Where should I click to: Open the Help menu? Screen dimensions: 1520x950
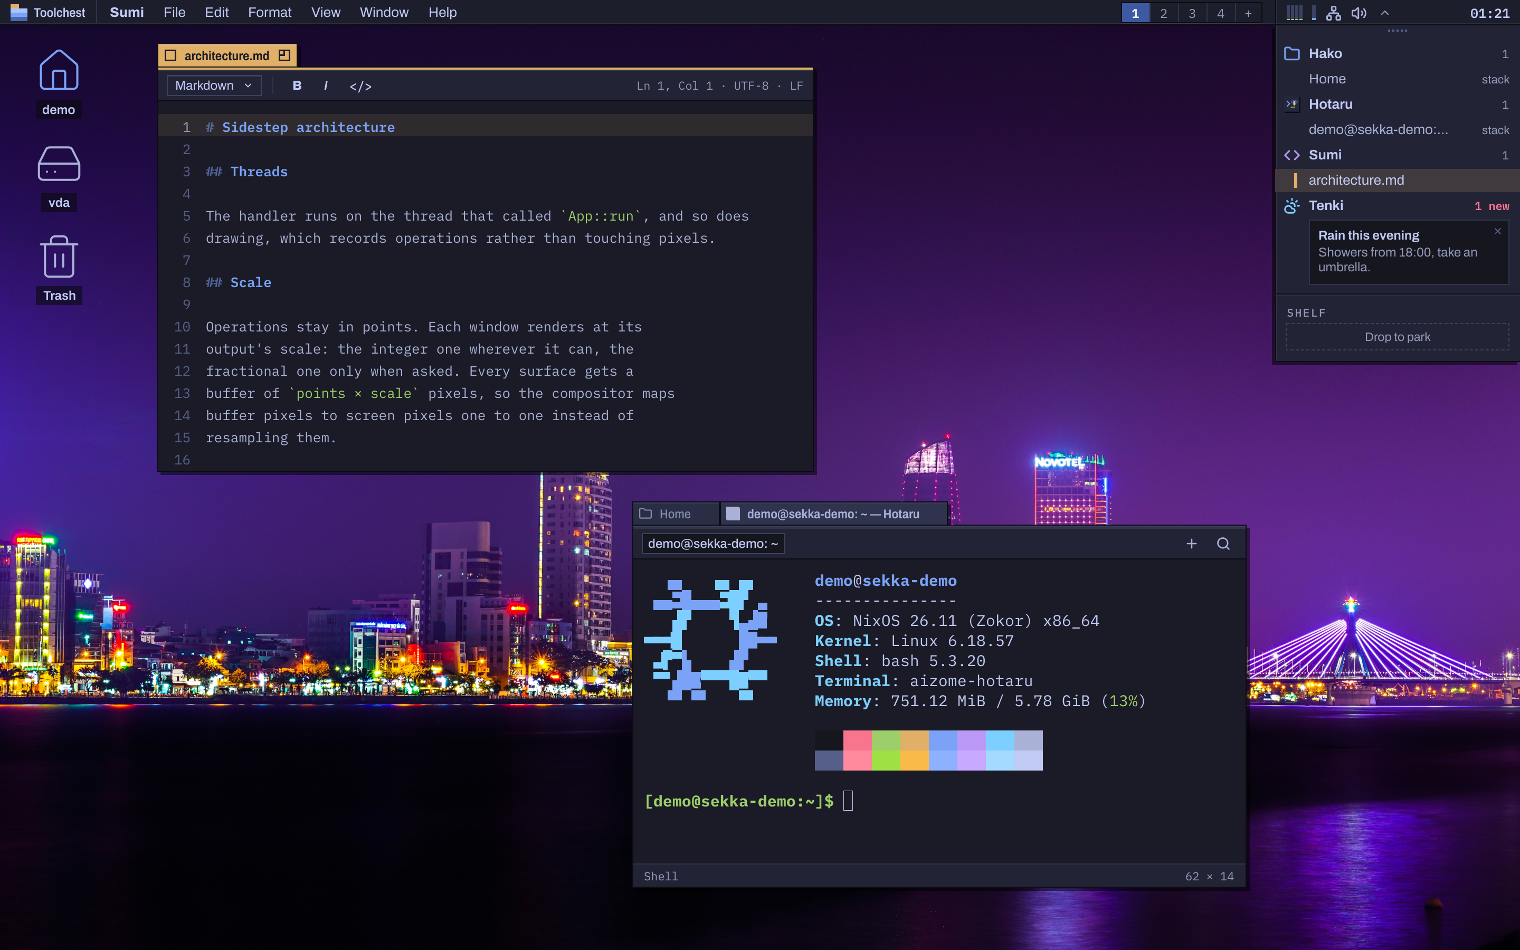(x=442, y=13)
